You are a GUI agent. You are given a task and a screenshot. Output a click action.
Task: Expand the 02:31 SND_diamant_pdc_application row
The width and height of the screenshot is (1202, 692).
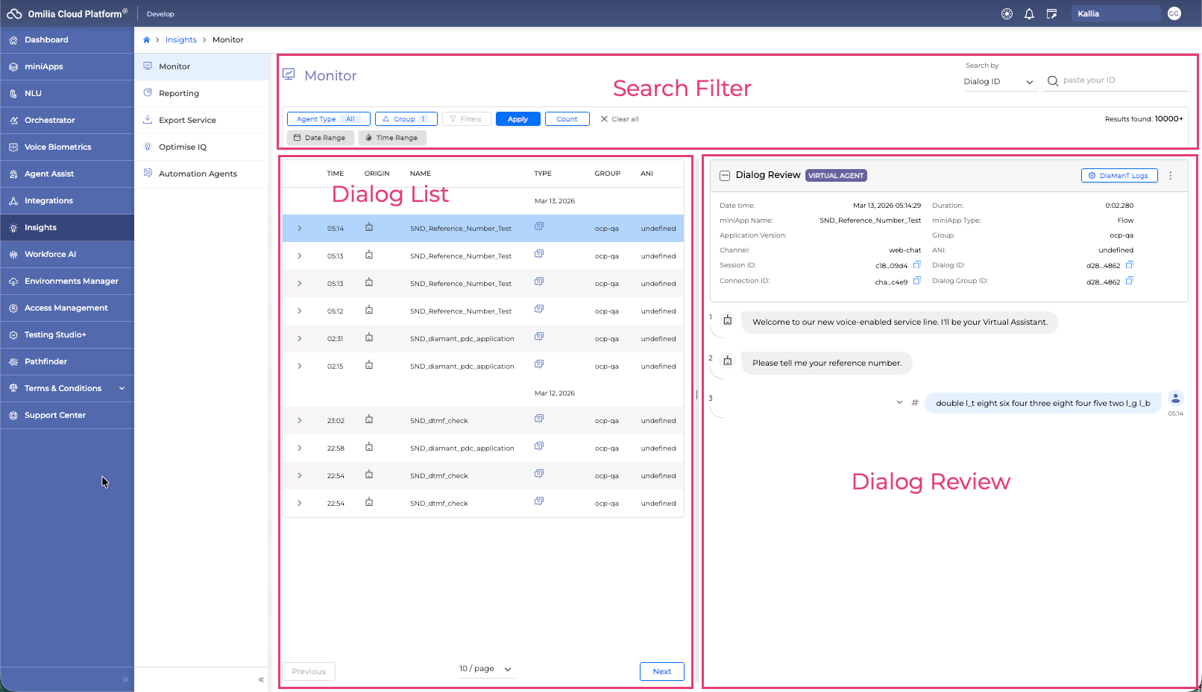point(300,339)
